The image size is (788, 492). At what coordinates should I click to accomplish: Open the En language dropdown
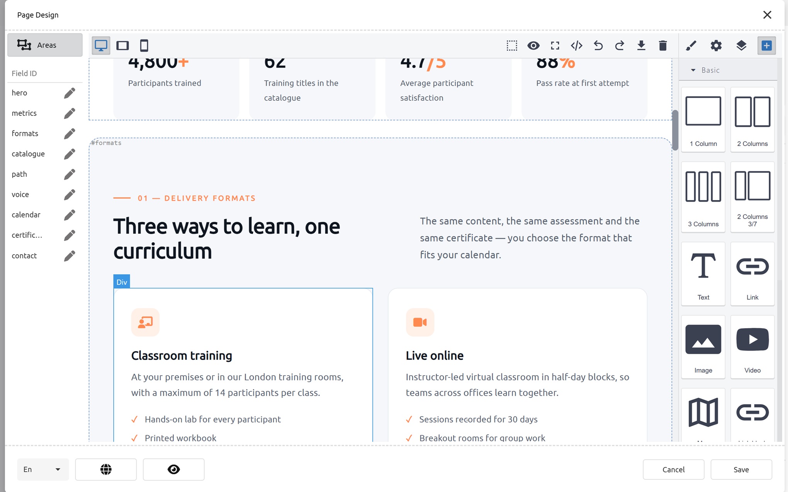point(43,469)
